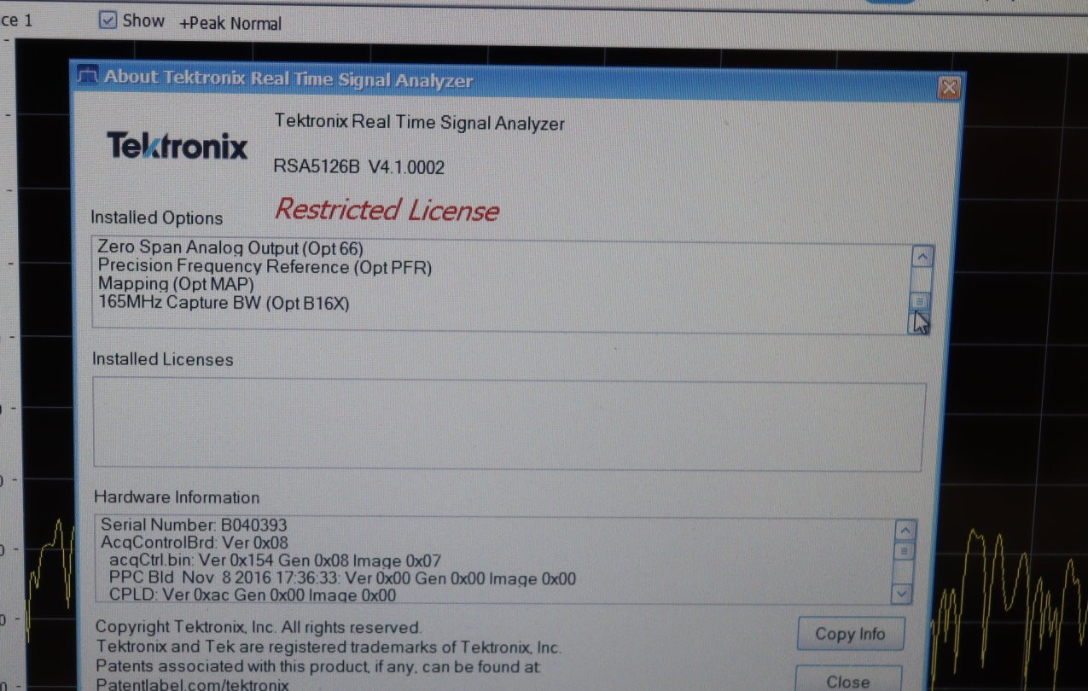The height and width of the screenshot is (691, 1088).
Task: Select '165MHz Capture BW (Opt B16X)' line
Action: click(224, 303)
